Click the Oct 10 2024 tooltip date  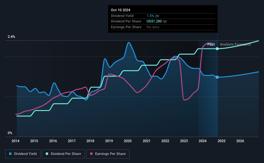(121, 10)
